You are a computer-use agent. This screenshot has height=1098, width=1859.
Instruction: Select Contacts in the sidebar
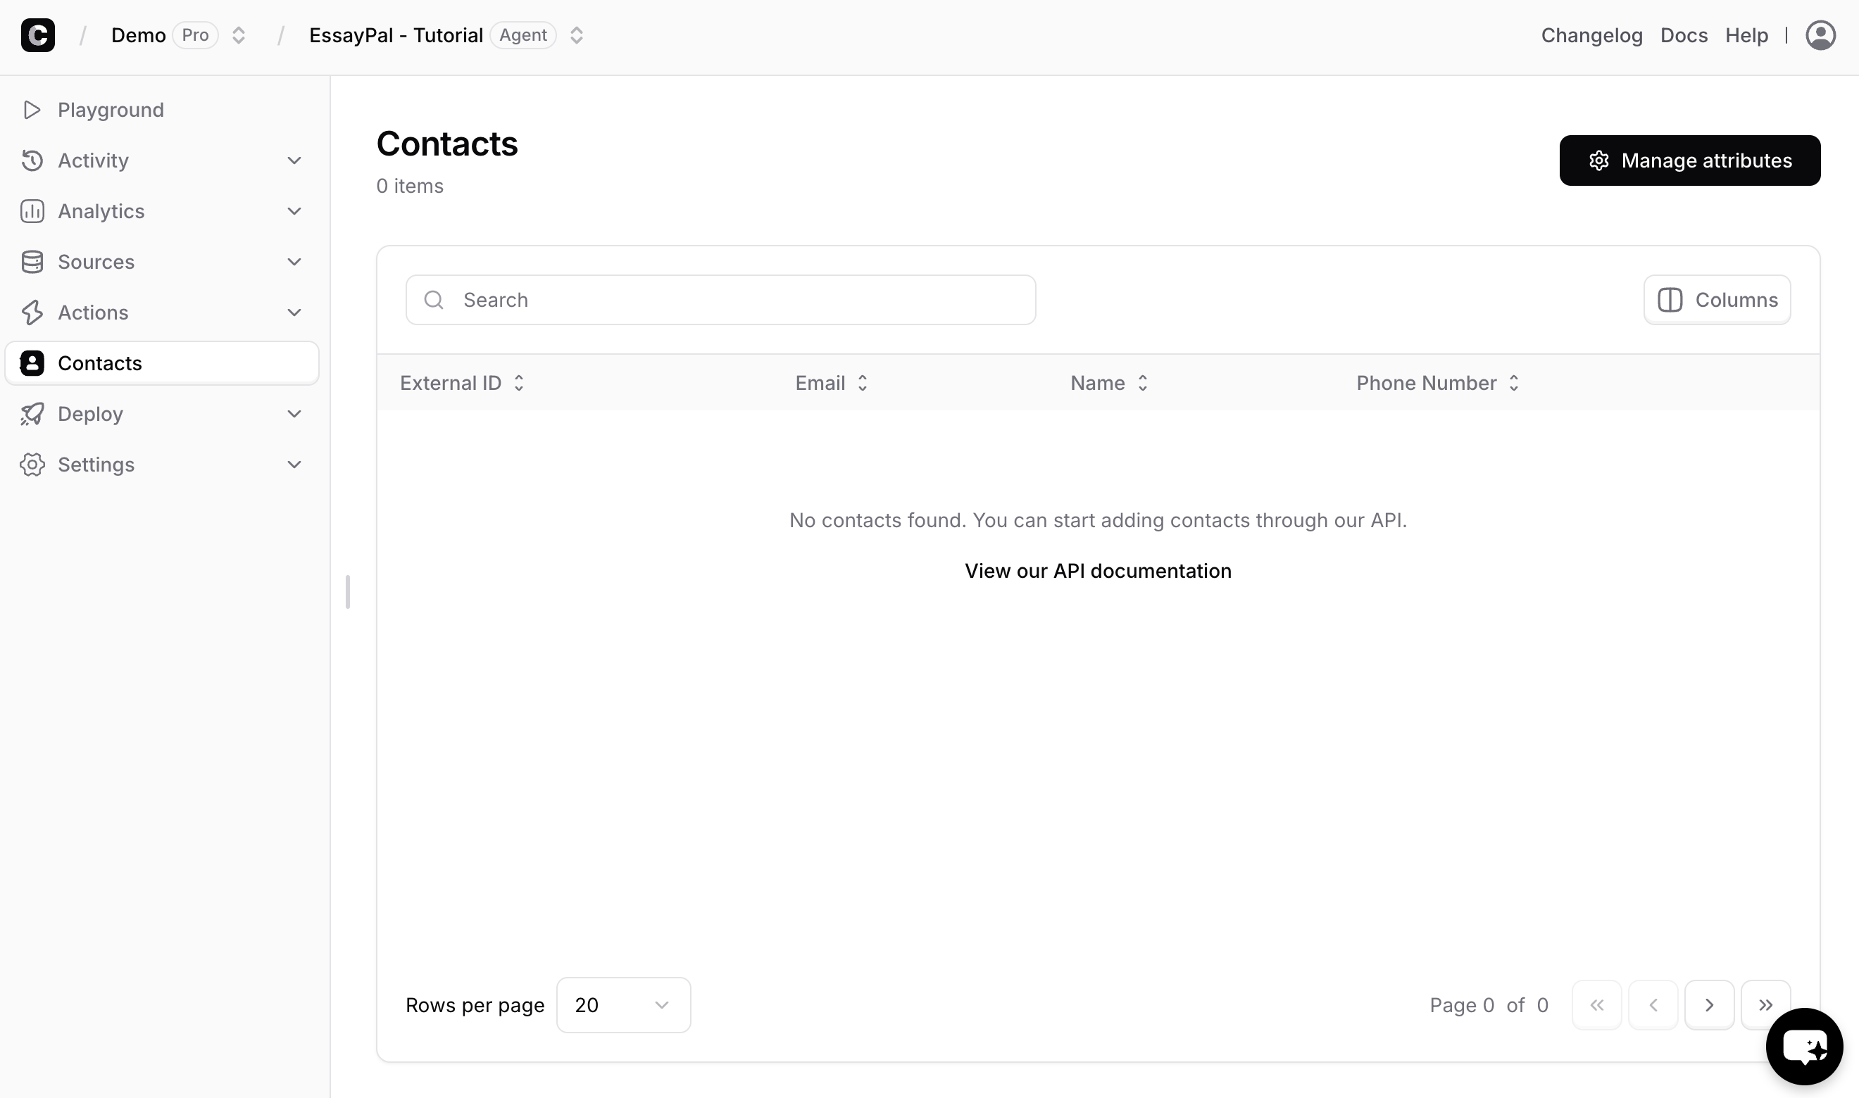point(99,363)
